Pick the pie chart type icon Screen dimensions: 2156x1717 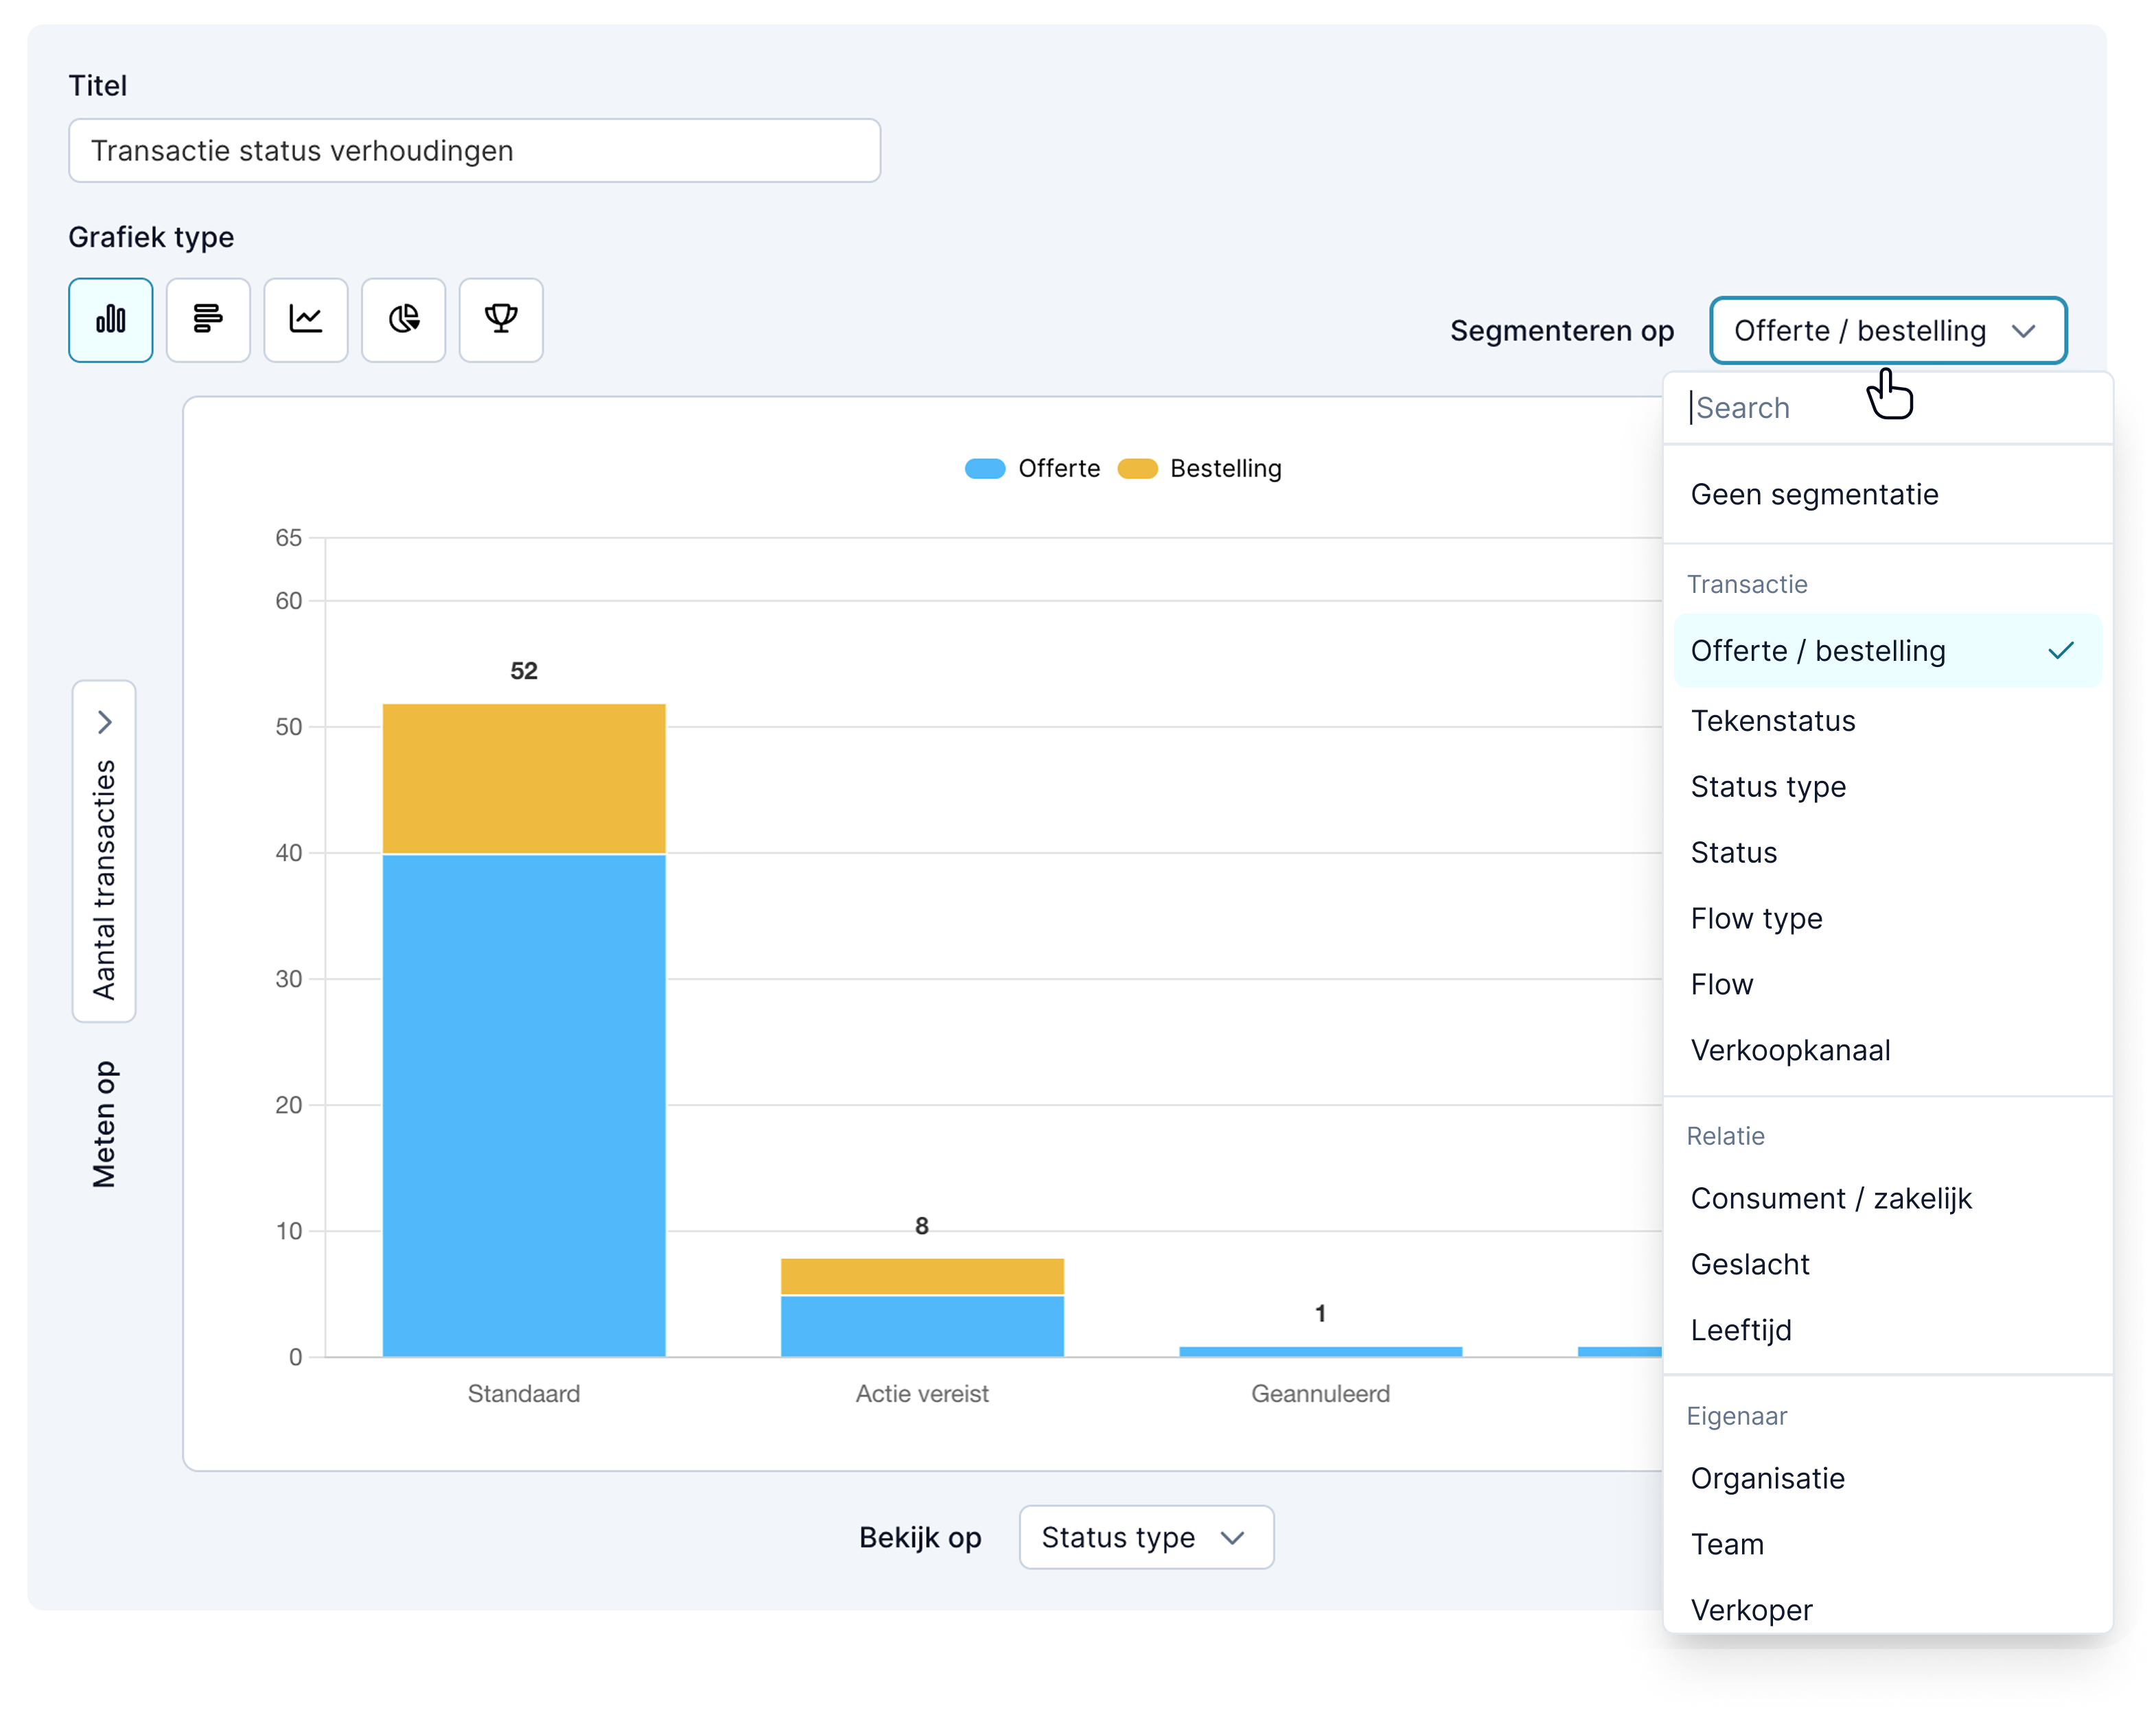tap(403, 320)
